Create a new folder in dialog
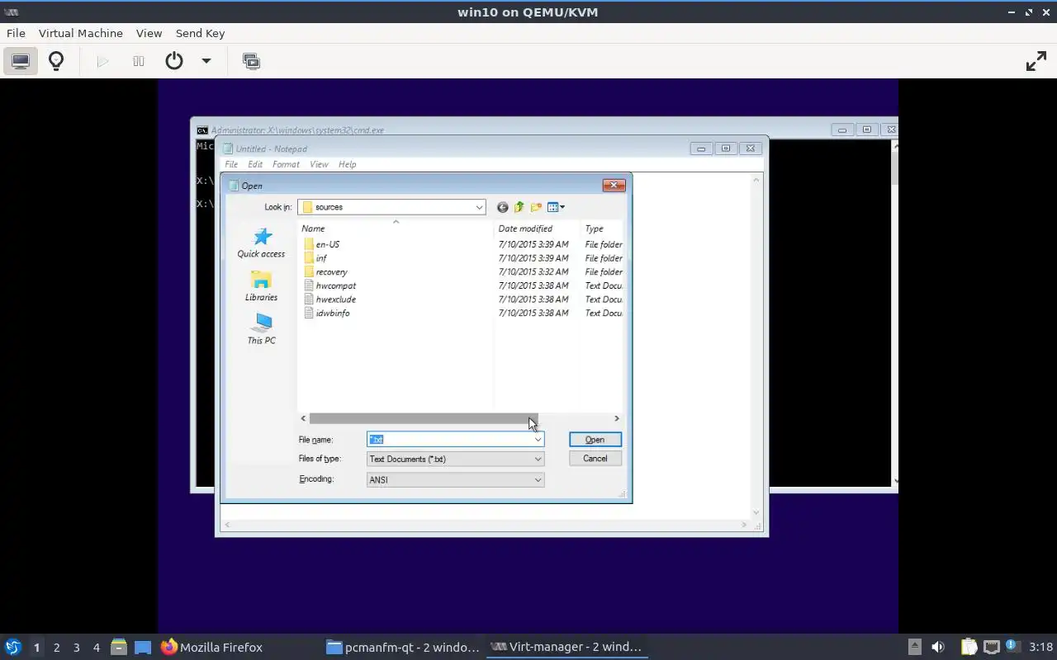The height and width of the screenshot is (660, 1057). pyautogui.click(x=536, y=207)
